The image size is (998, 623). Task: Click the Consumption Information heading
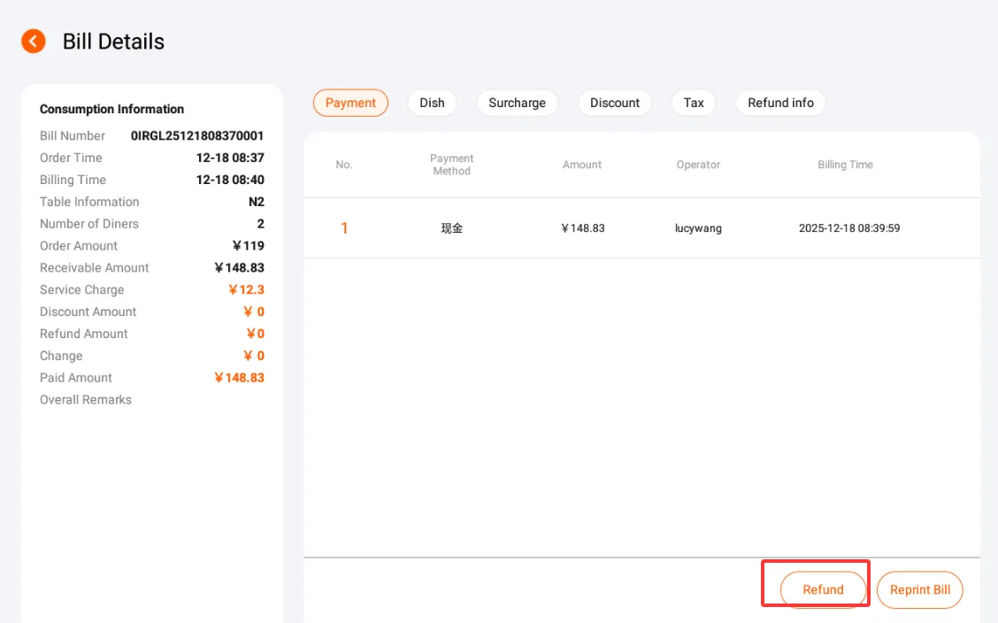(x=112, y=110)
